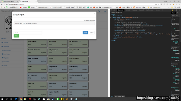This screenshot has height=101, width=181.
Task: Open md5 password challenge card
Action: (78, 52)
